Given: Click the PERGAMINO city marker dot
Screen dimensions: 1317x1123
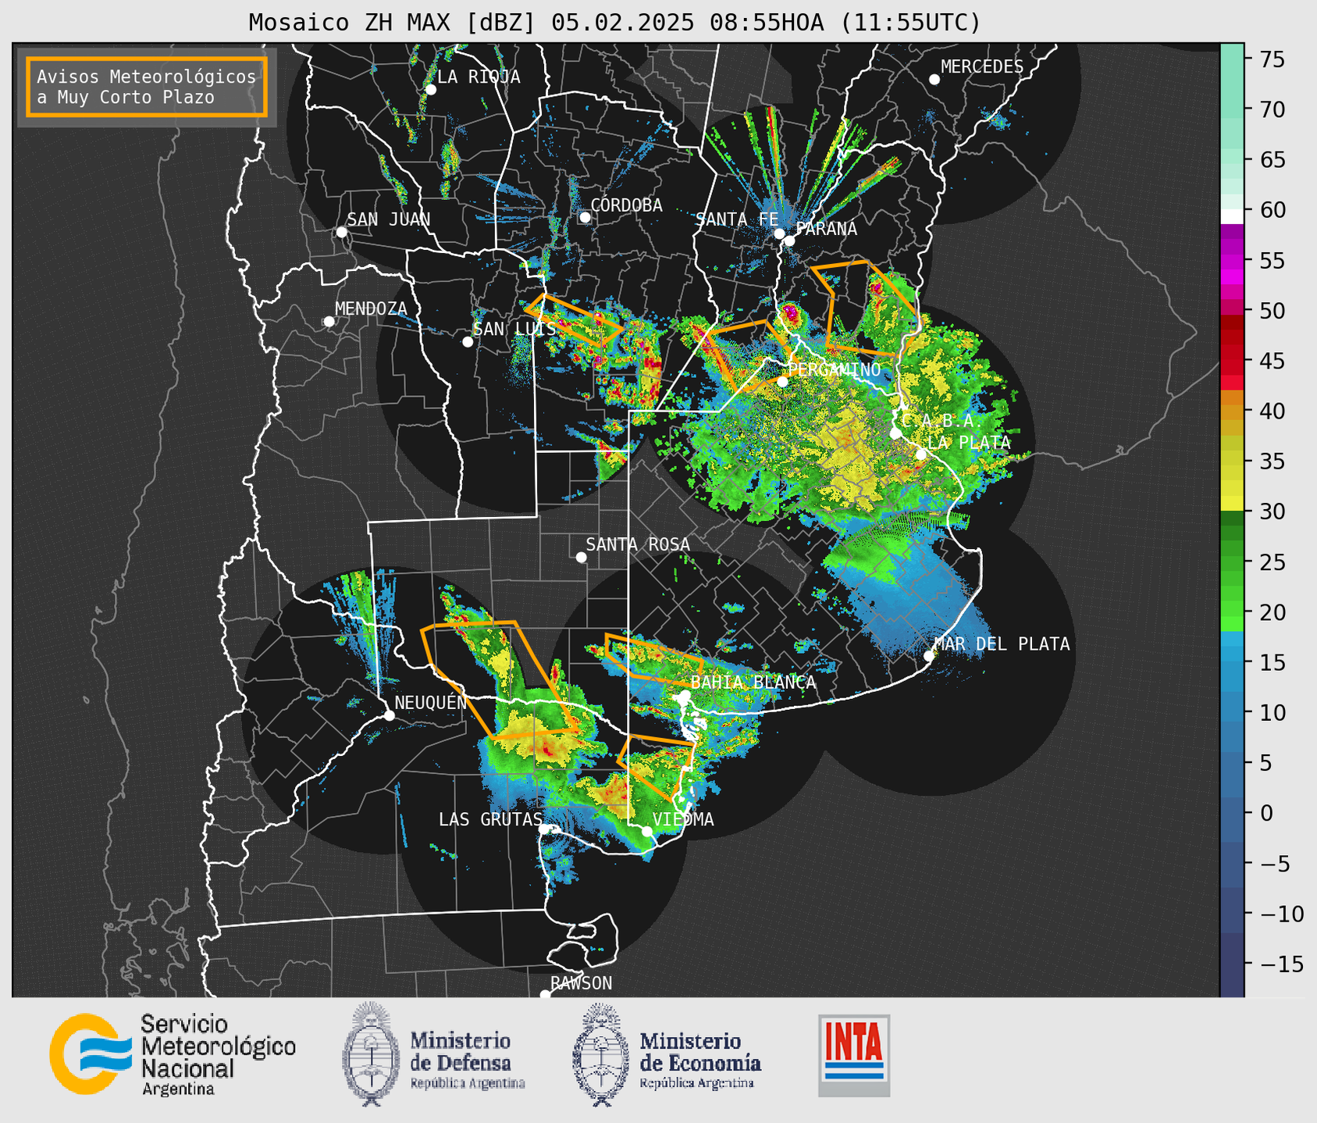Looking at the screenshot, I should (x=782, y=382).
